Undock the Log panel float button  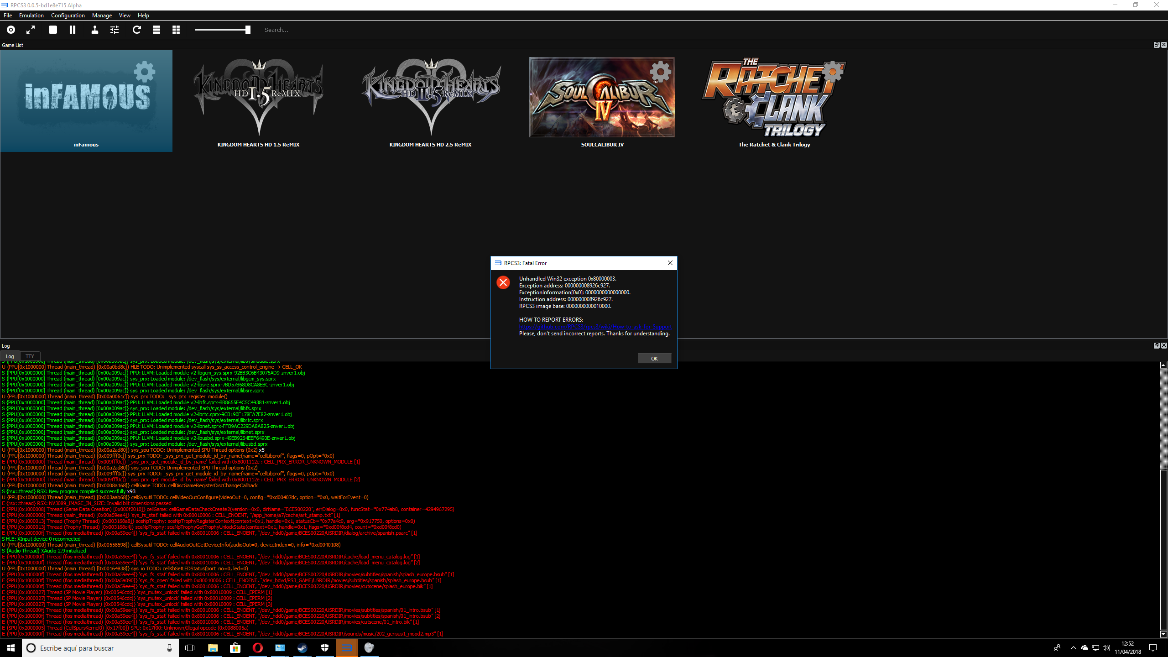click(x=1156, y=345)
